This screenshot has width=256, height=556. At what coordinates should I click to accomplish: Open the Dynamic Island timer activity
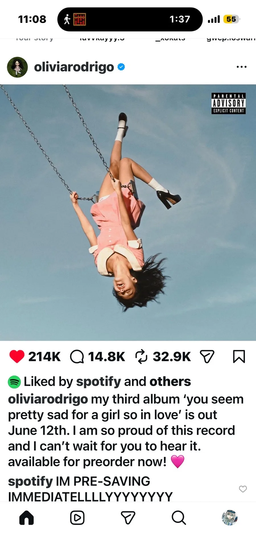pyautogui.click(x=130, y=19)
